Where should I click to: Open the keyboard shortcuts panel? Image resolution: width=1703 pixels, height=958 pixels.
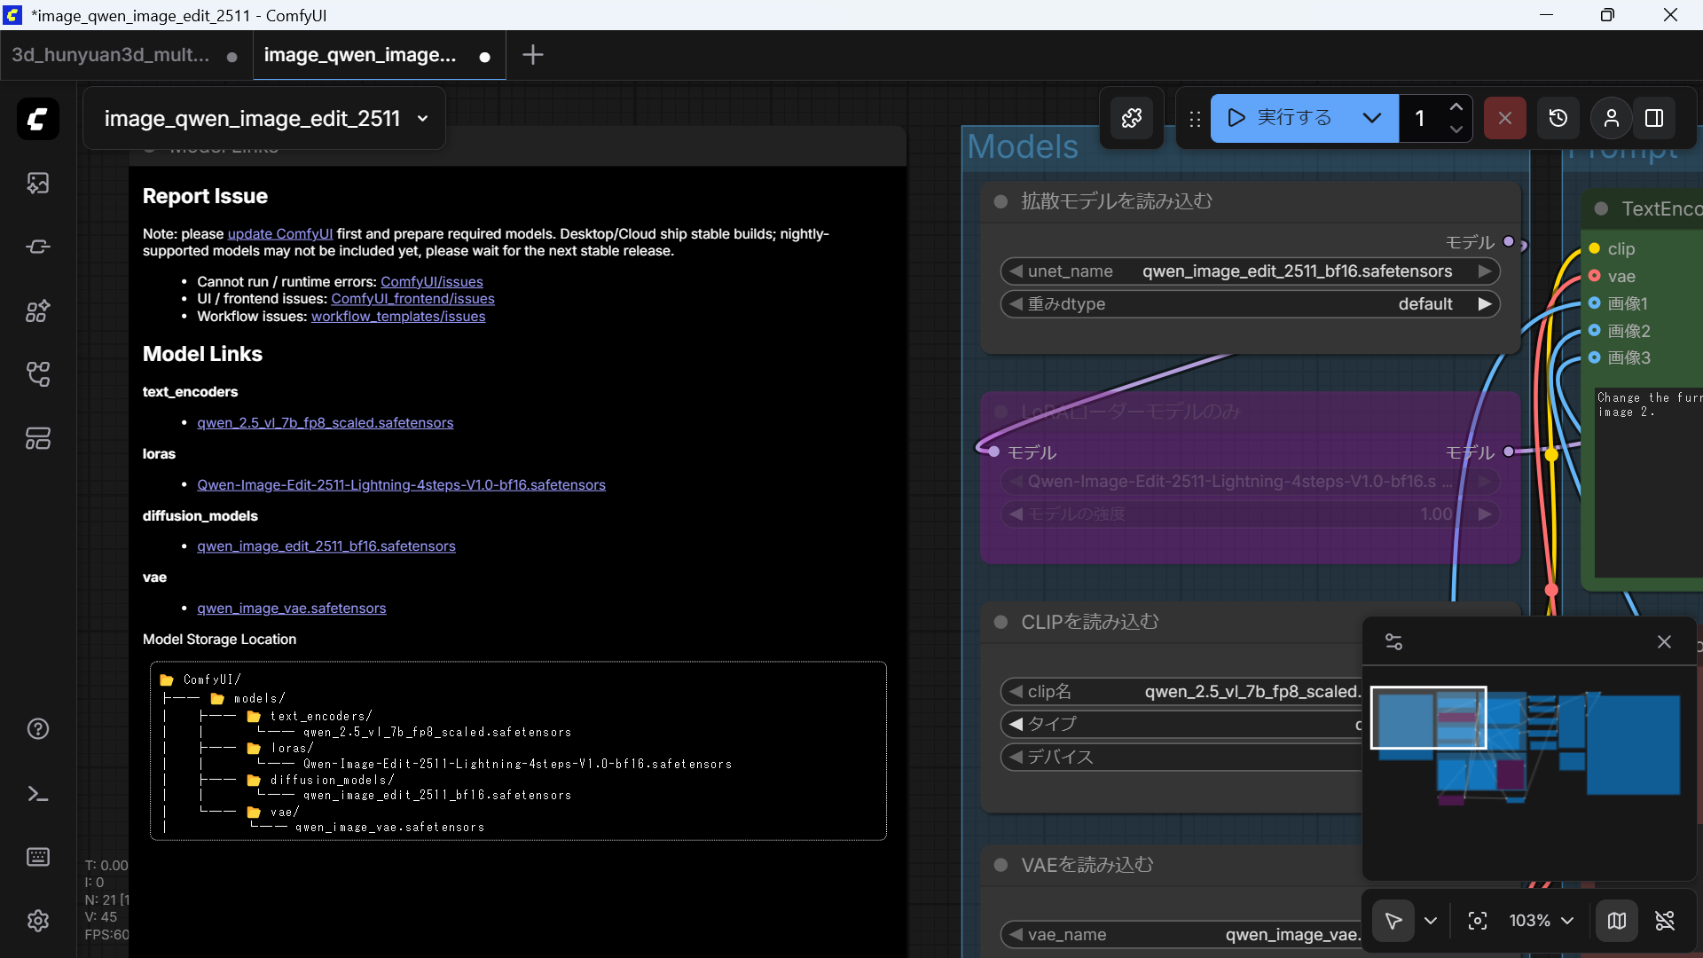[x=37, y=857]
